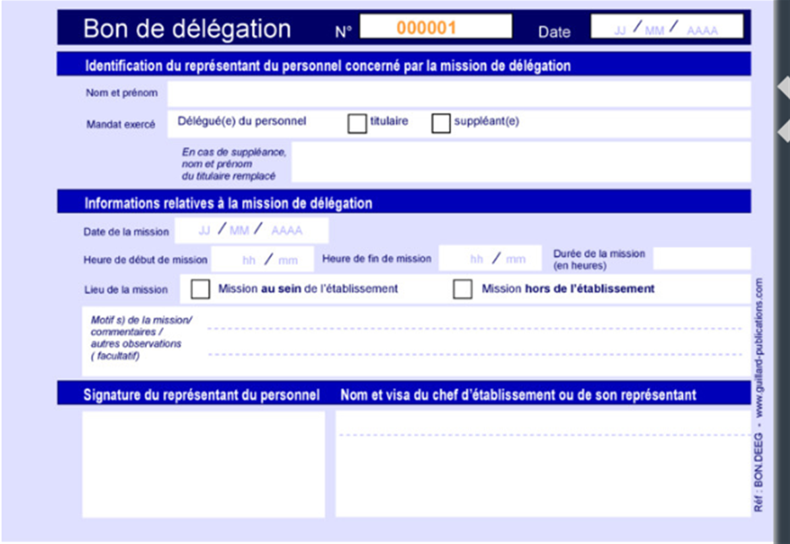Tick the suppléant(e) checkbox
Image resolution: width=790 pixels, height=544 pixels.
click(441, 123)
